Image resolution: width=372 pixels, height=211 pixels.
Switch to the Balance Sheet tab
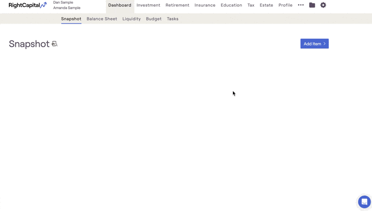[102, 19]
